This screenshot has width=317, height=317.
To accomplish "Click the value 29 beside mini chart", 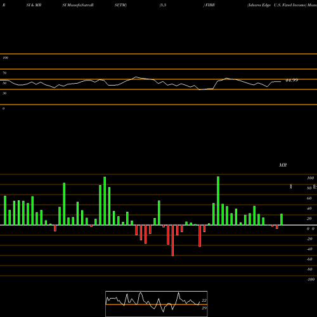I will (x=204, y=308).
